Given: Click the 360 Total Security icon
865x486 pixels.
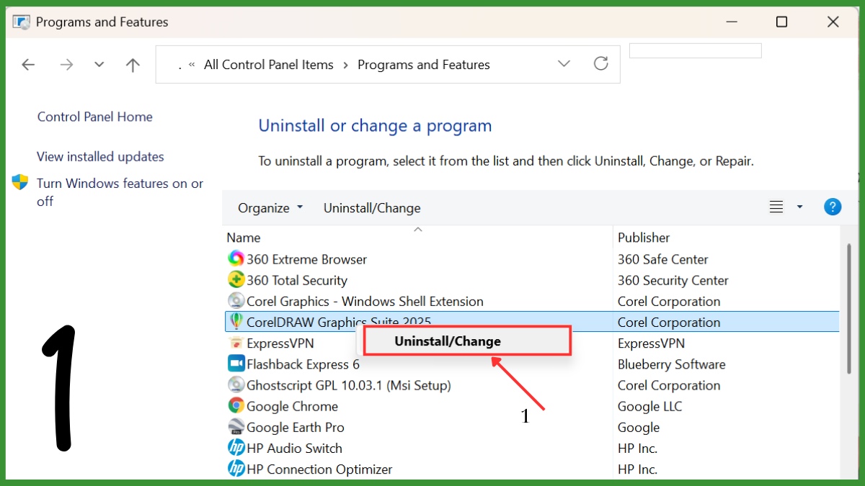Looking at the screenshot, I should pos(236,279).
